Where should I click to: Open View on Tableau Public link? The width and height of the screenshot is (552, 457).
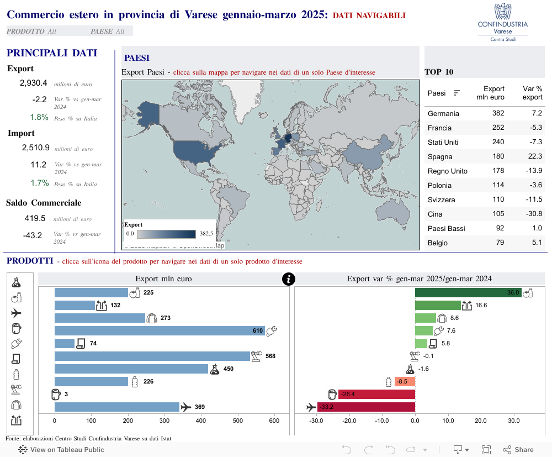tap(62, 450)
